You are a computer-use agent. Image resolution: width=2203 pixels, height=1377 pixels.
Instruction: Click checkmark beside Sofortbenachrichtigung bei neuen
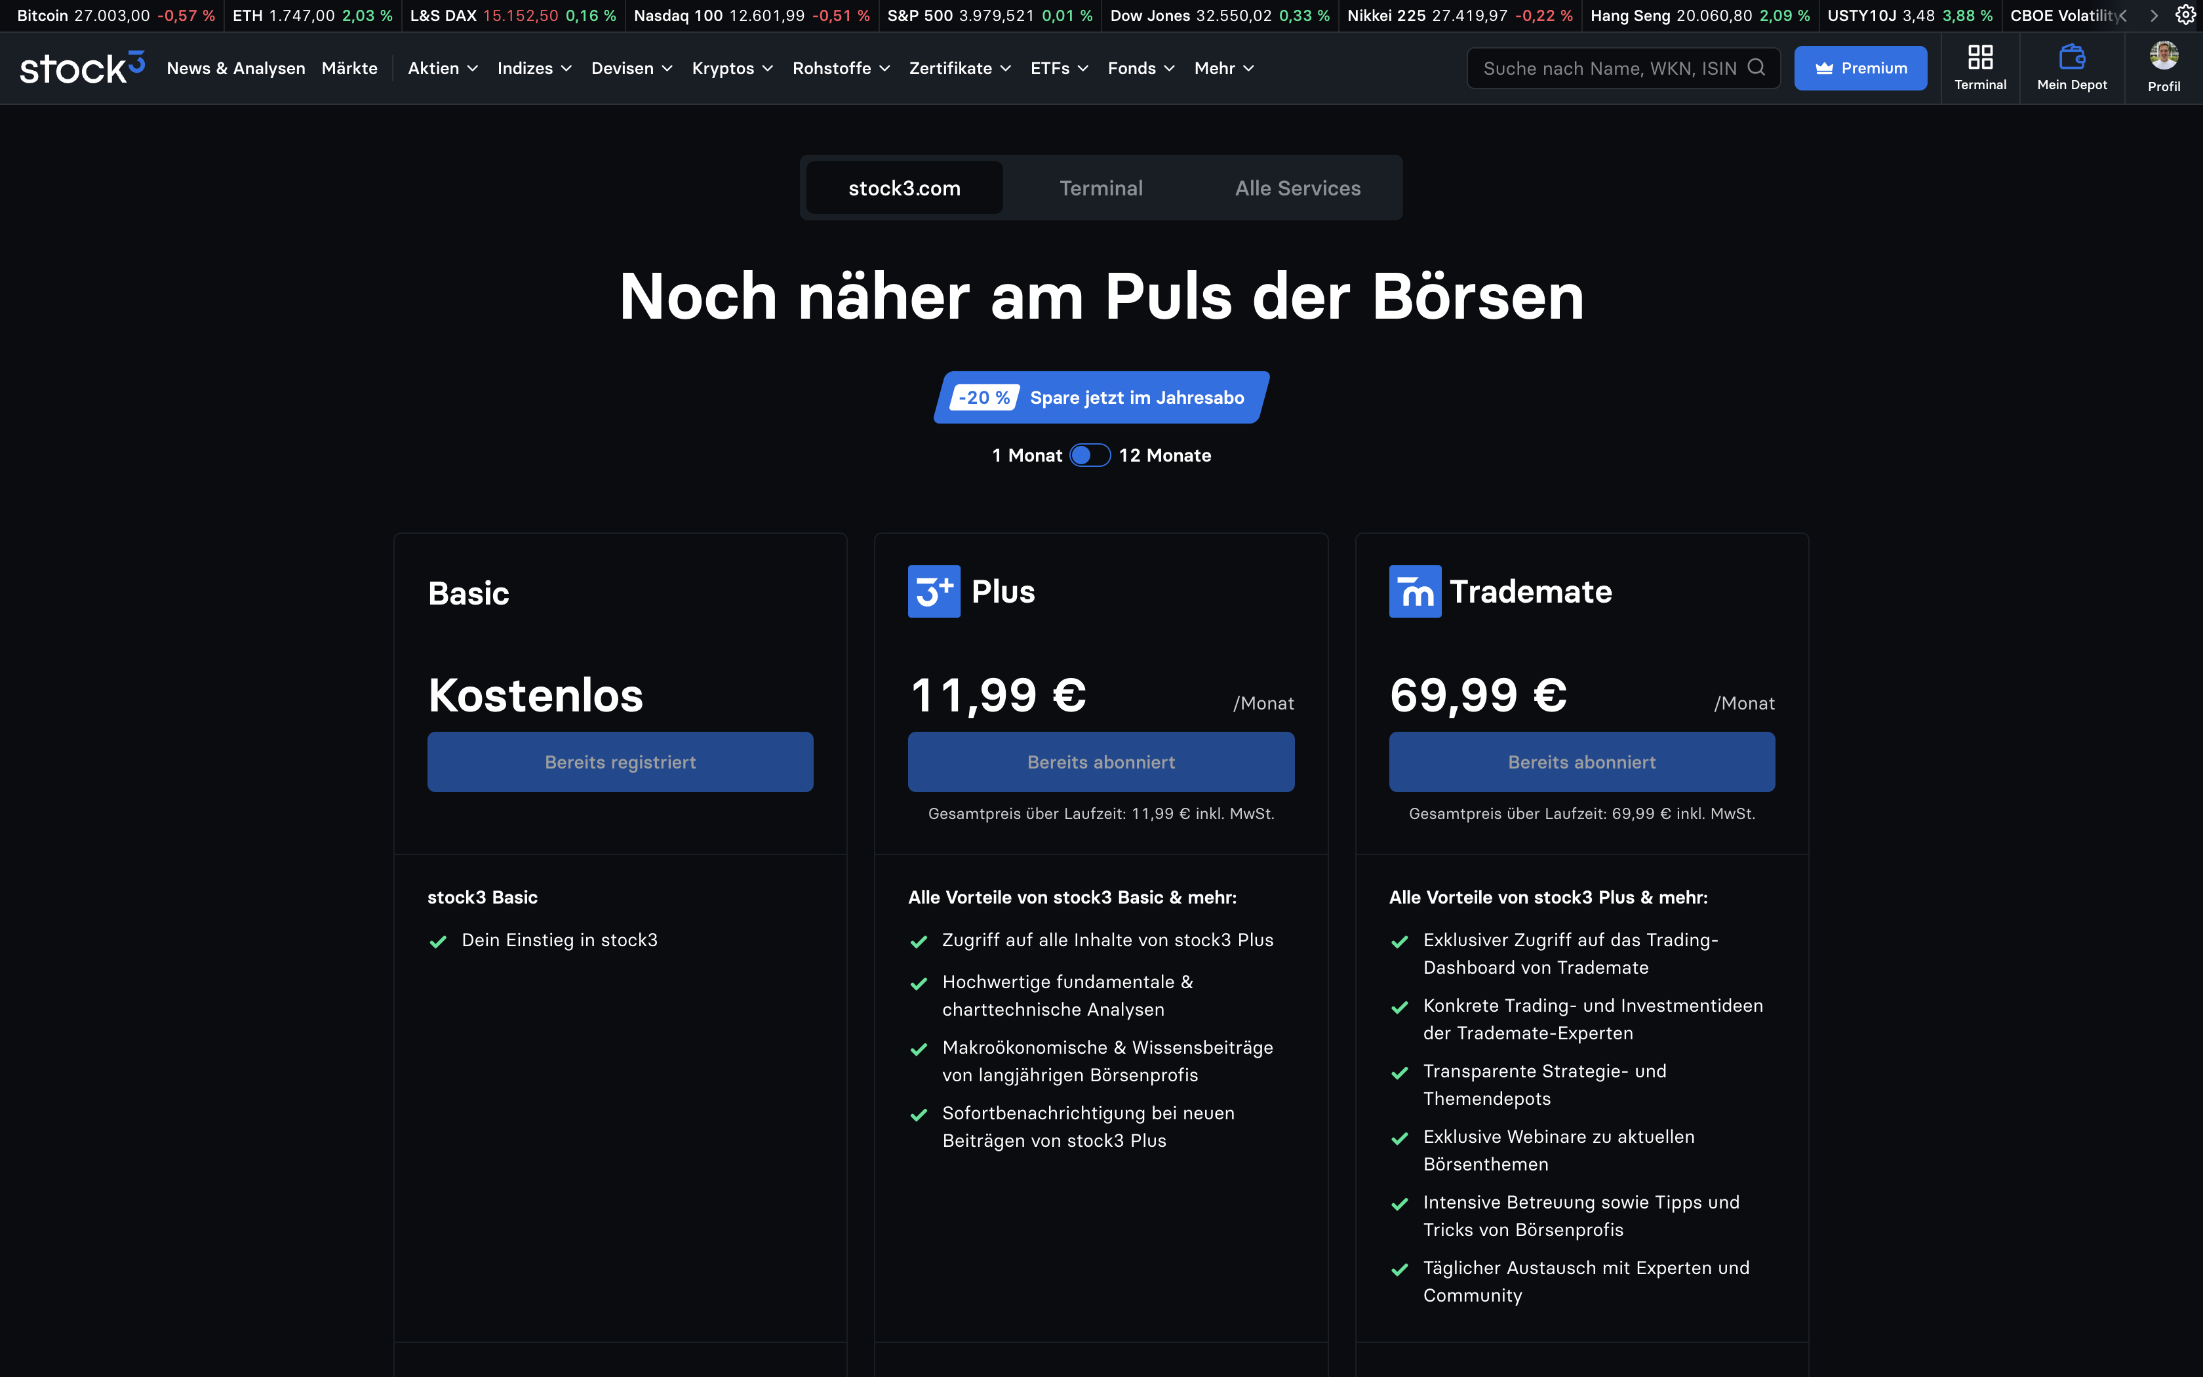coord(919,1115)
